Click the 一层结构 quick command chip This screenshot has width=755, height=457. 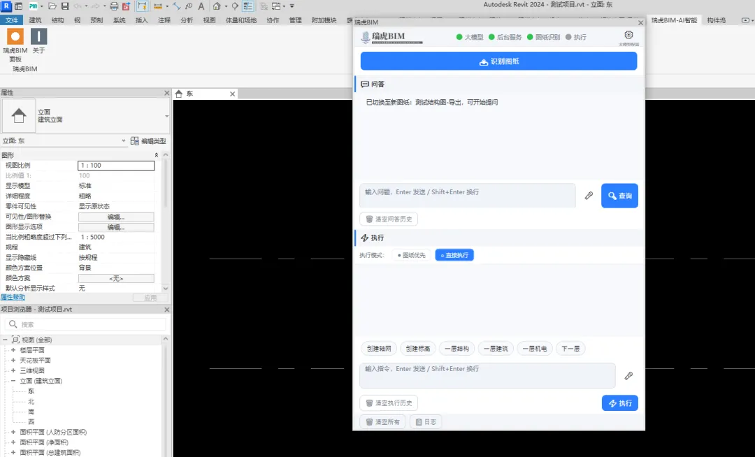click(x=456, y=349)
